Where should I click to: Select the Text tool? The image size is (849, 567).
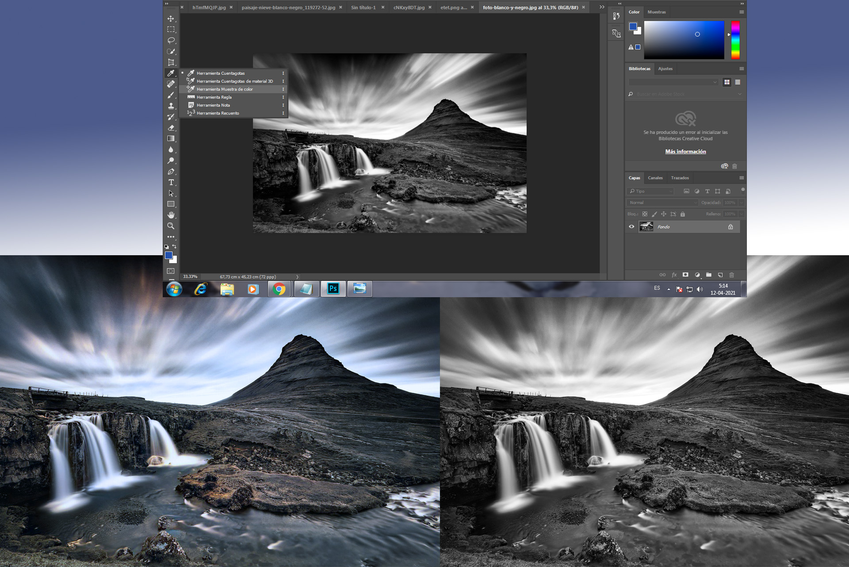coord(171,182)
